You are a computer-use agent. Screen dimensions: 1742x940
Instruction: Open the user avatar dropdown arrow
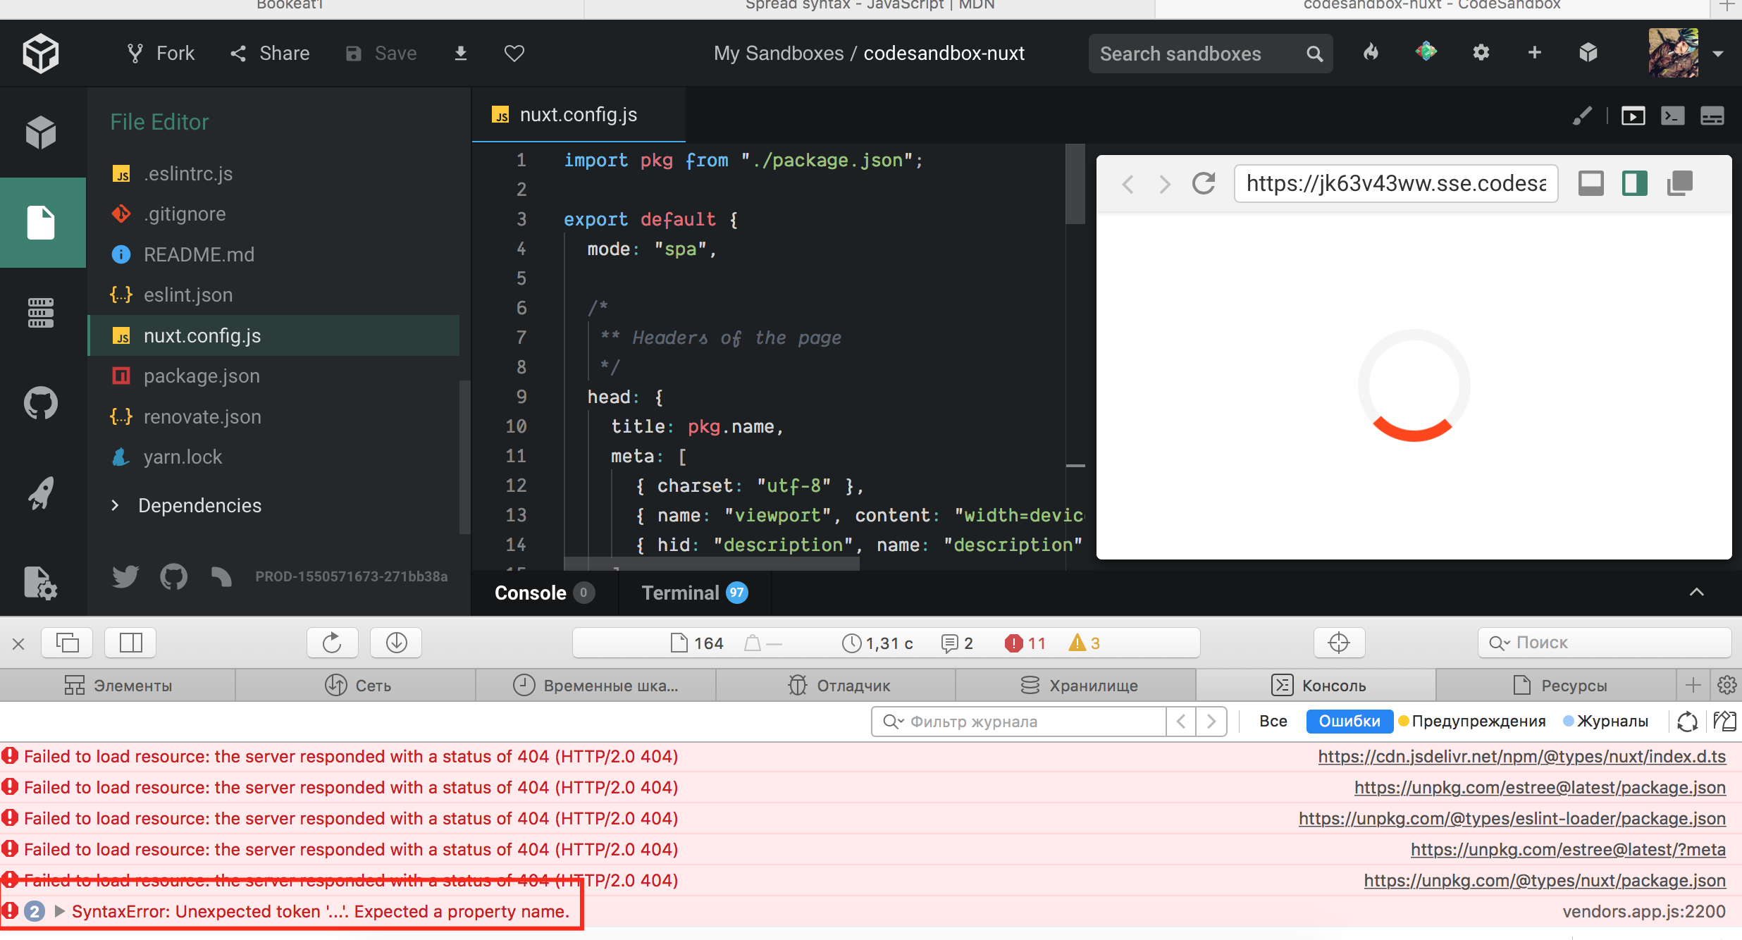point(1718,54)
